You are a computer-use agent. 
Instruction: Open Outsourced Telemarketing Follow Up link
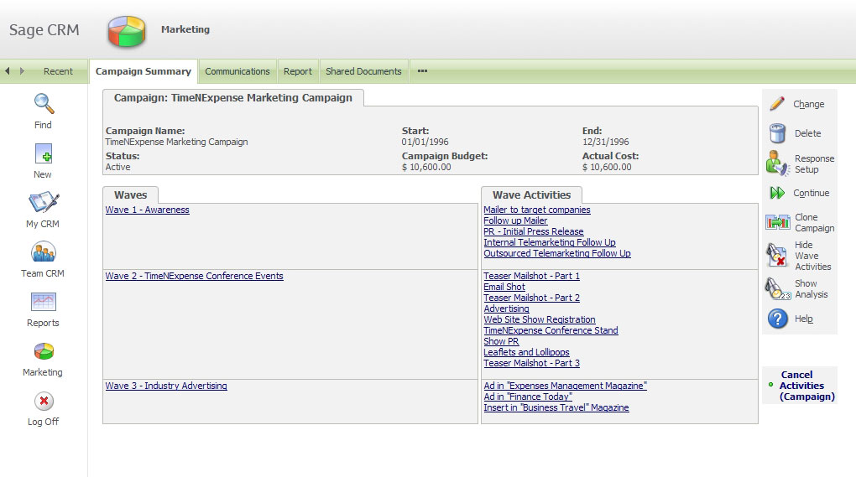tap(557, 253)
